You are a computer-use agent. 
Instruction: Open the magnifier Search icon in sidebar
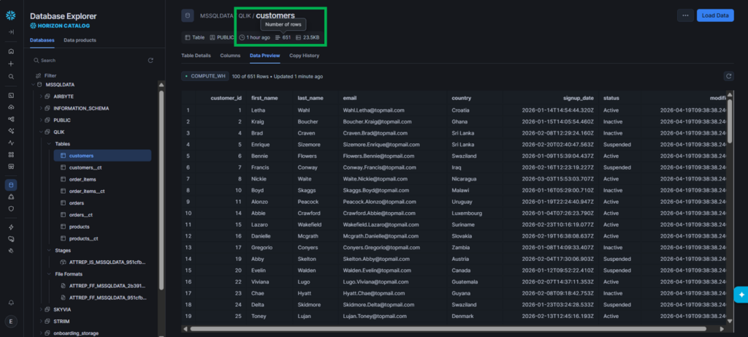(11, 76)
